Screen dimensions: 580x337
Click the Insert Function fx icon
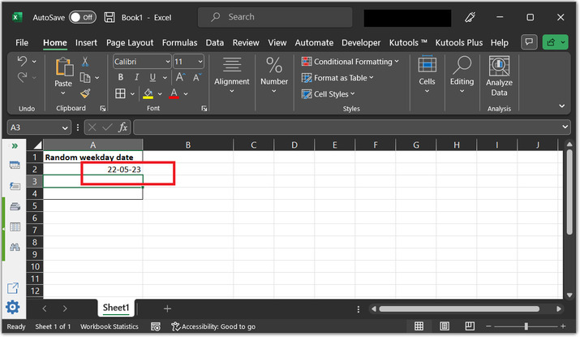[x=123, y=127]
